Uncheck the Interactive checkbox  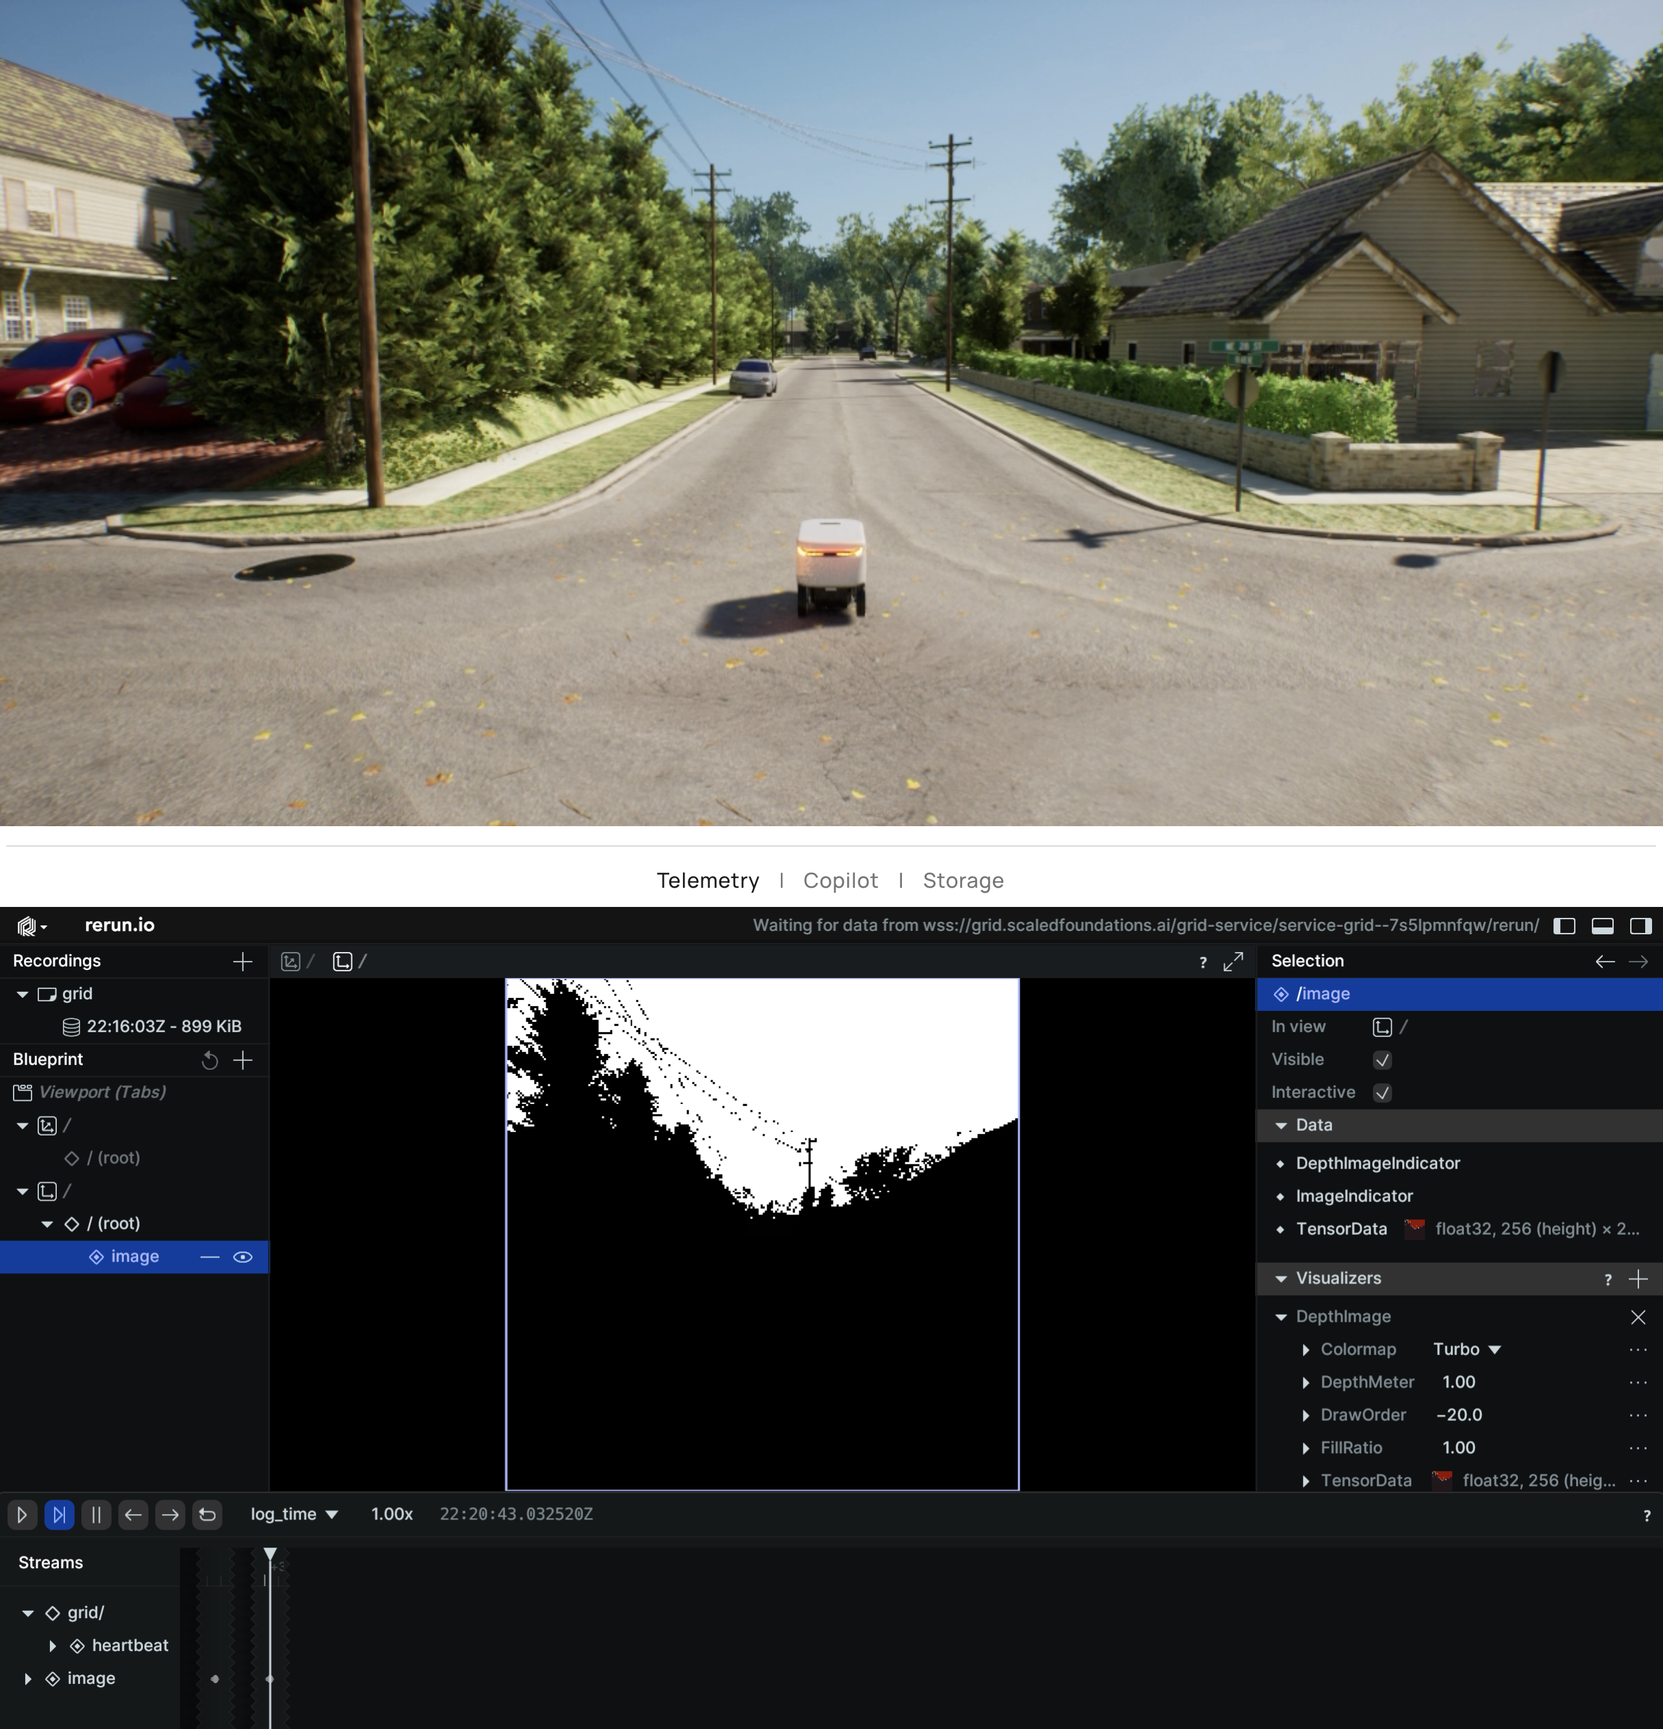pyautogui.click(x=1384, y=1092)
